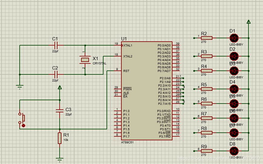Select resistor R3 symbol

point(207,56)
